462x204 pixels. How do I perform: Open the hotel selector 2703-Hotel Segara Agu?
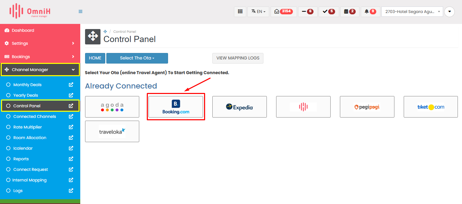click(412, 12)
